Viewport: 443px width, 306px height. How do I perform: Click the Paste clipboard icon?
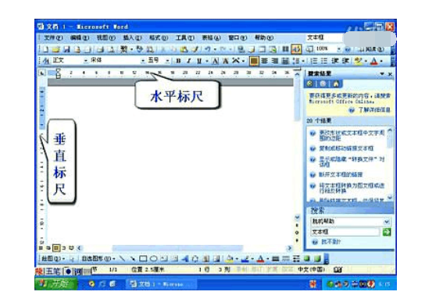[184, 49]
